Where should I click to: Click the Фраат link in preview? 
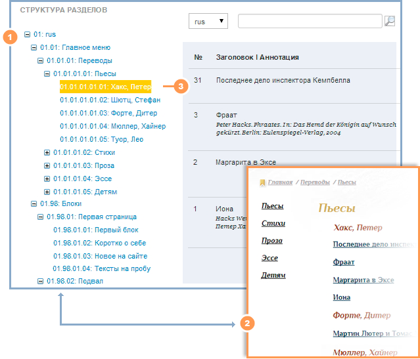343,263
